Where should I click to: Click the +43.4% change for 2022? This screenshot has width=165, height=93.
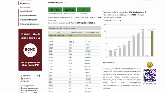coord(88,48)
